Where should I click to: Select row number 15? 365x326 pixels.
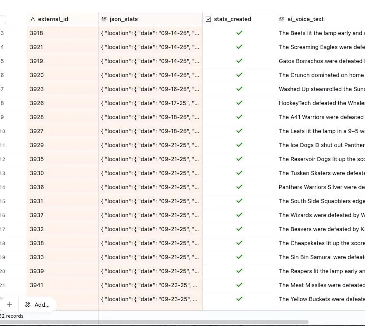click(2, 201)
